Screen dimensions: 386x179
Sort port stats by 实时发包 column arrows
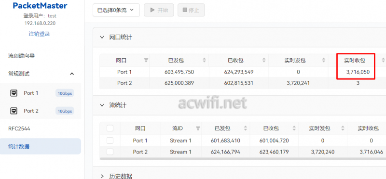click(323, 60)
